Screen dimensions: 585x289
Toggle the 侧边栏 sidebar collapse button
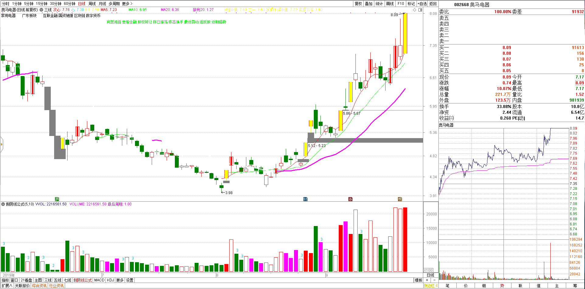pos(431,286)
